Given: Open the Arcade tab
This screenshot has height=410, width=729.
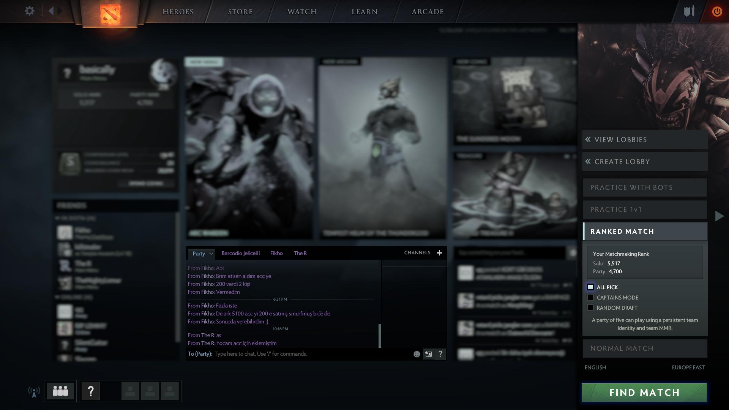Looking at the screenshot, I should [x=428, y=12].
